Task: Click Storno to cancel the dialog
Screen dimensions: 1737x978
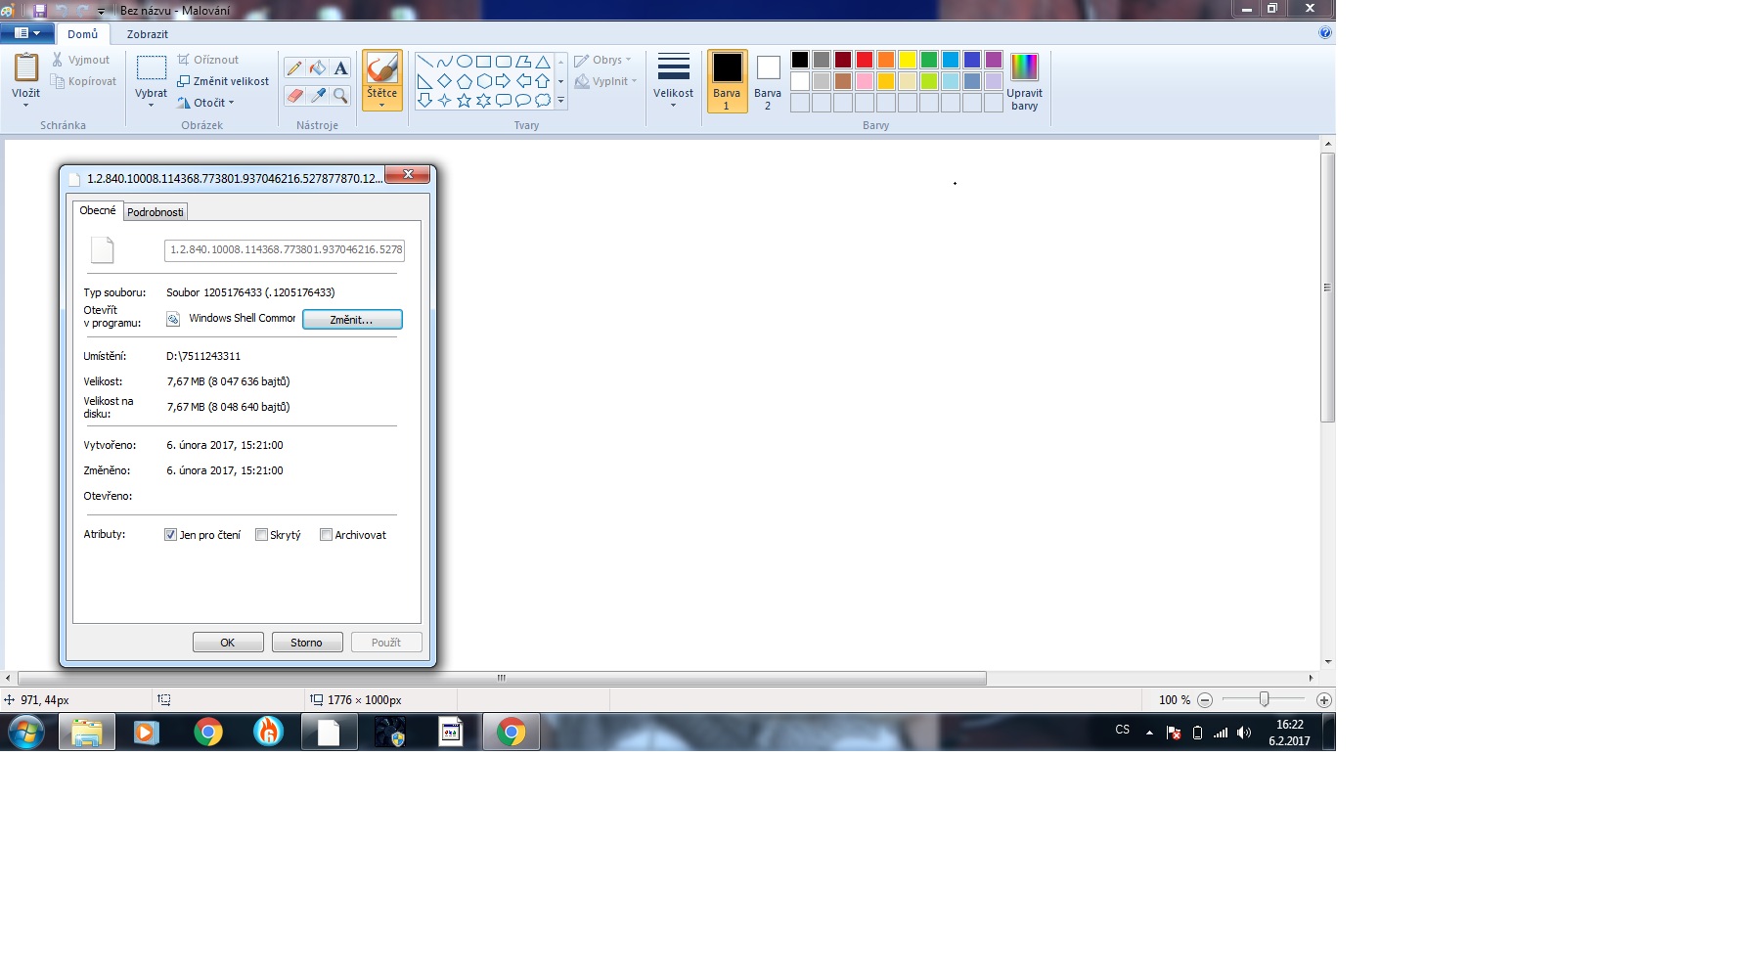Action: click(x=307, y=643)
